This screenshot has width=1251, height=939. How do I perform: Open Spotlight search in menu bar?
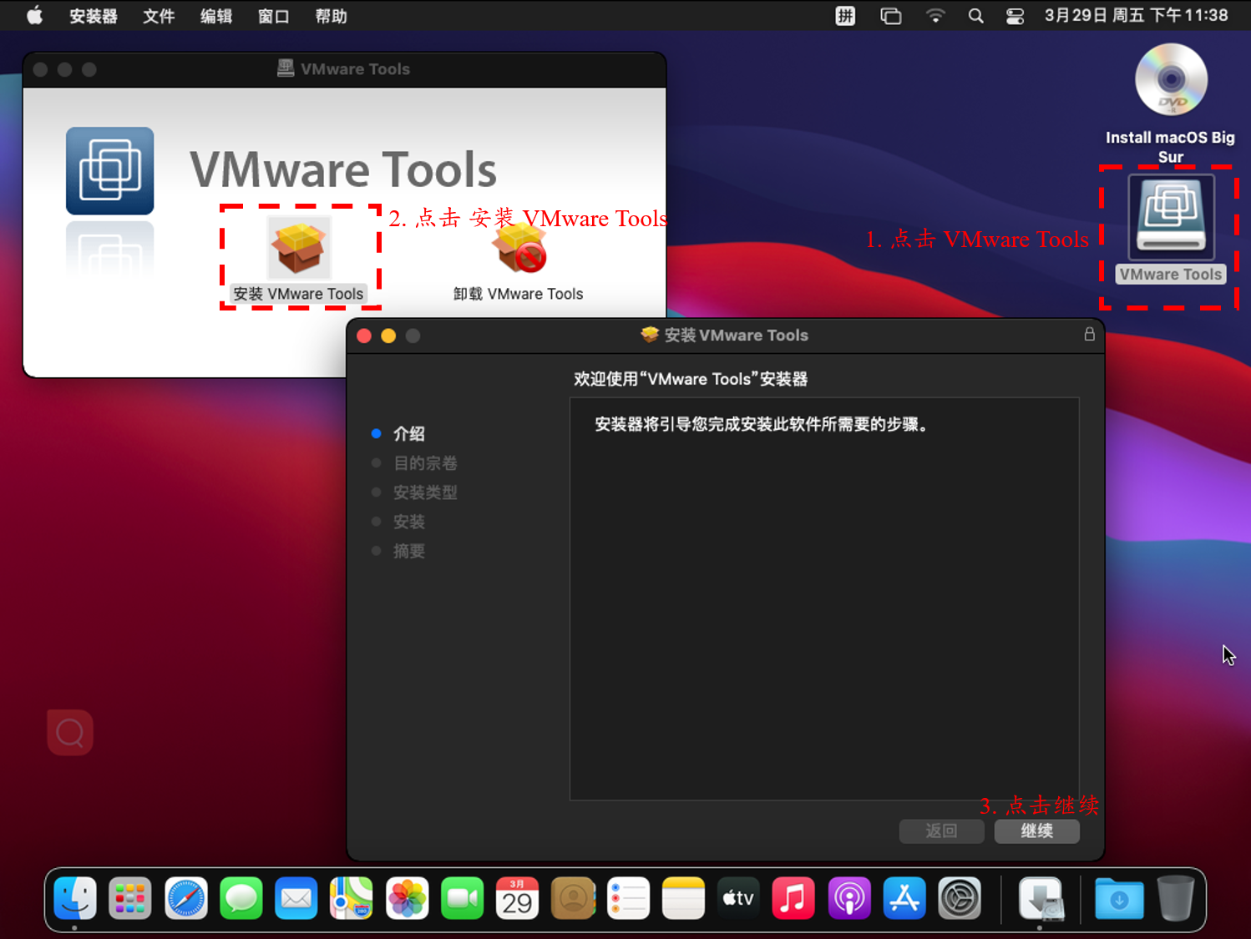tap(975, 16)
